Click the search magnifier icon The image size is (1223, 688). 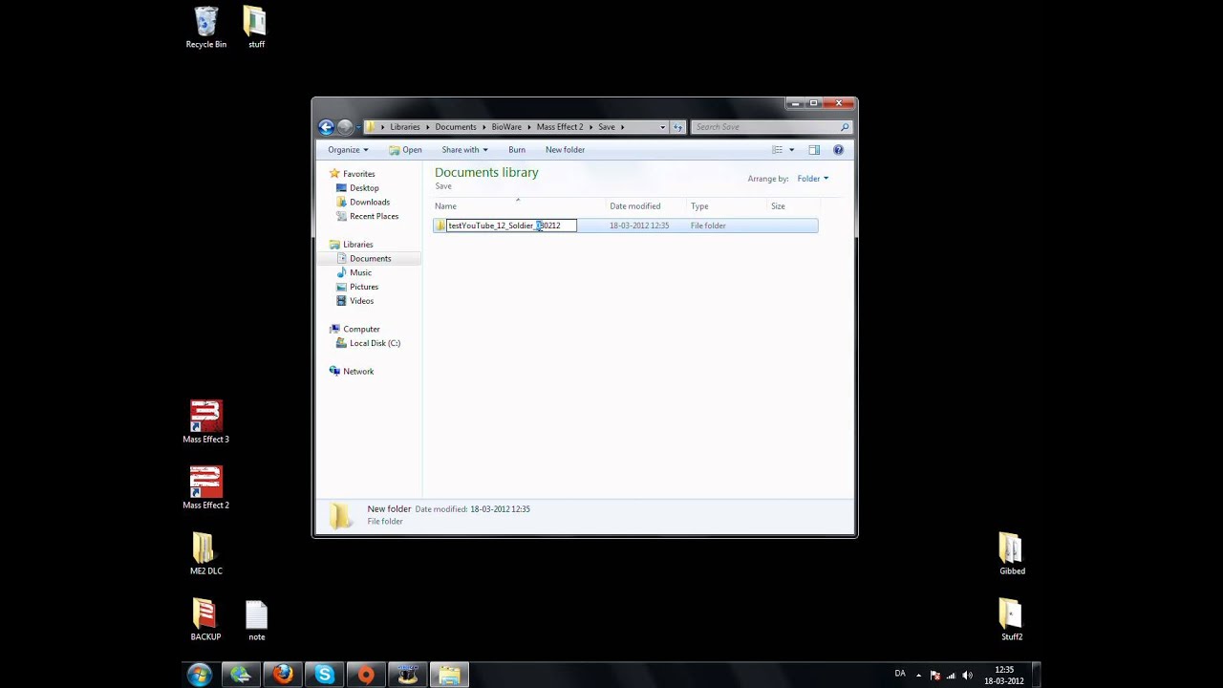[x=845, y=127]
